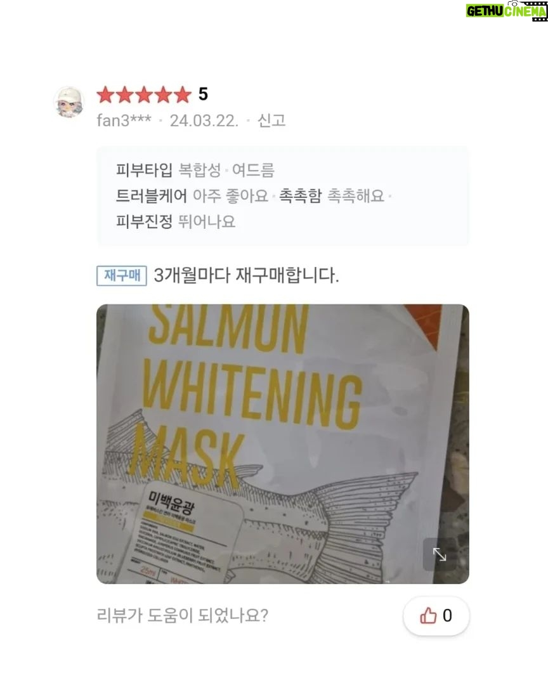Click the review date 24.03.22.

[204, 120]
